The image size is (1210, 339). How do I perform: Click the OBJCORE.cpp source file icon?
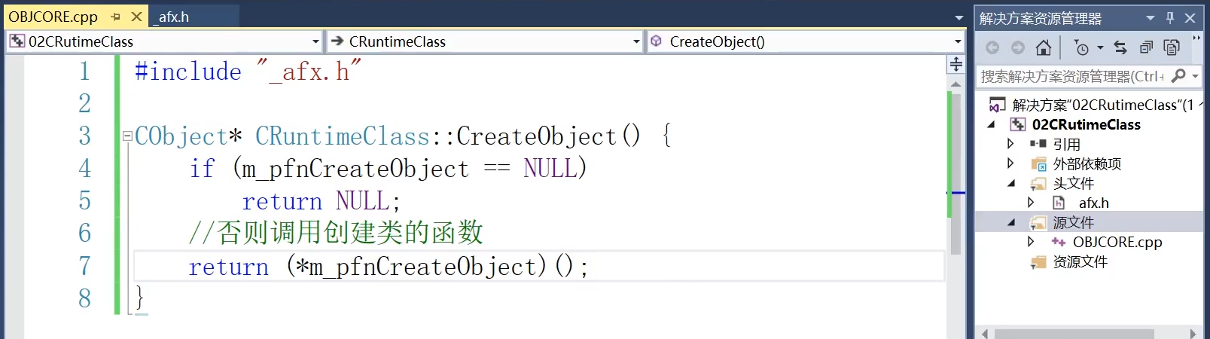1059,242
